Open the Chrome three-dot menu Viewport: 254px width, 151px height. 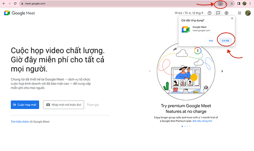coord(250,4)
